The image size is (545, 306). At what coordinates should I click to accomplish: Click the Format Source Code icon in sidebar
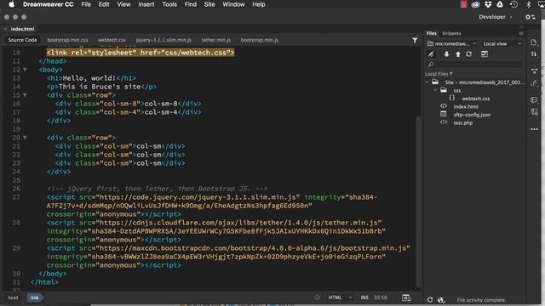534,82
